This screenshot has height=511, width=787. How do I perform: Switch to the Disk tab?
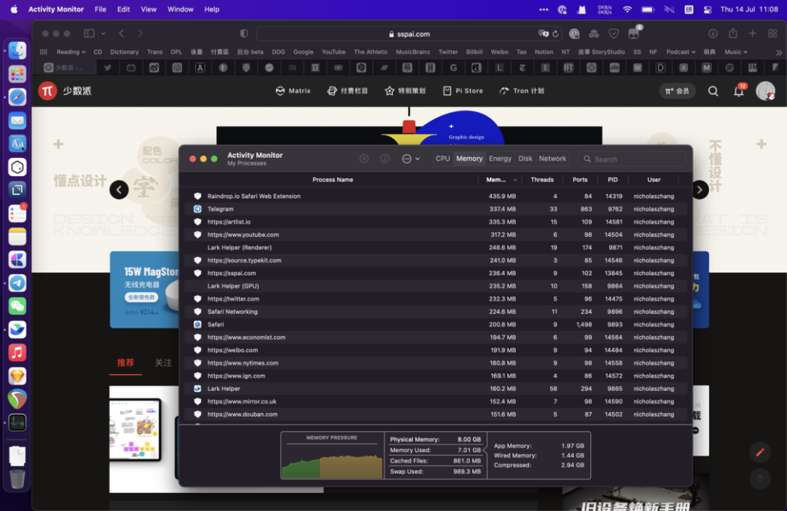pyautogui.click(x=525, y=159)
